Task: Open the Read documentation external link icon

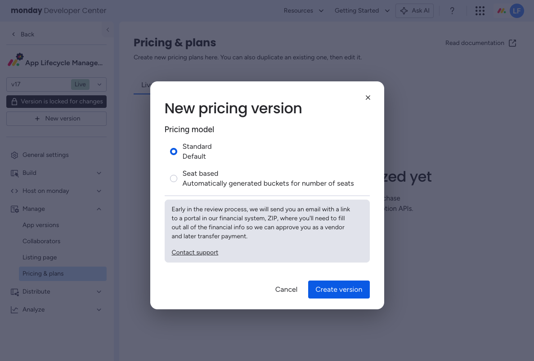Action: pyautogui.click(x=512, y=43)
